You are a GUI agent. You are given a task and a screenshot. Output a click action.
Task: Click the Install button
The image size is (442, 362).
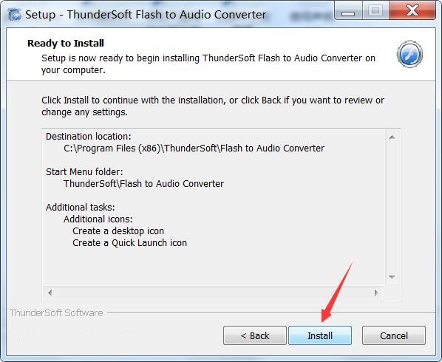point(320,335)
